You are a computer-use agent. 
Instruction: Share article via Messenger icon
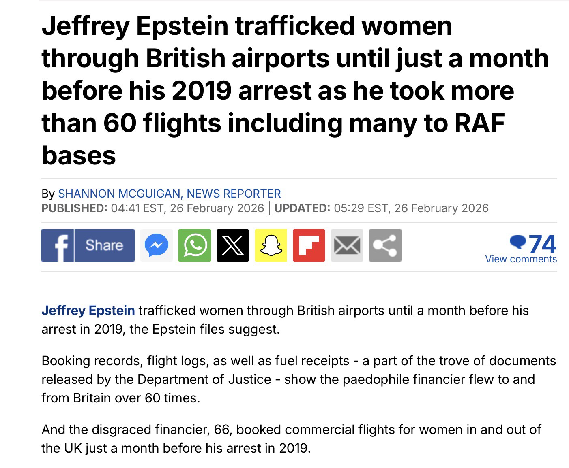tap(156, 245)
